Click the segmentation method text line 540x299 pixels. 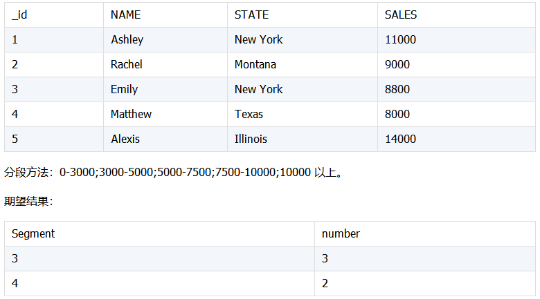(174, 172)
